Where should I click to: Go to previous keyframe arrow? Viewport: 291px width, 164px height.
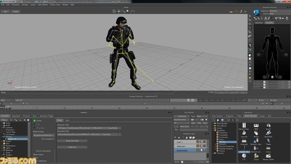(192, 120)
